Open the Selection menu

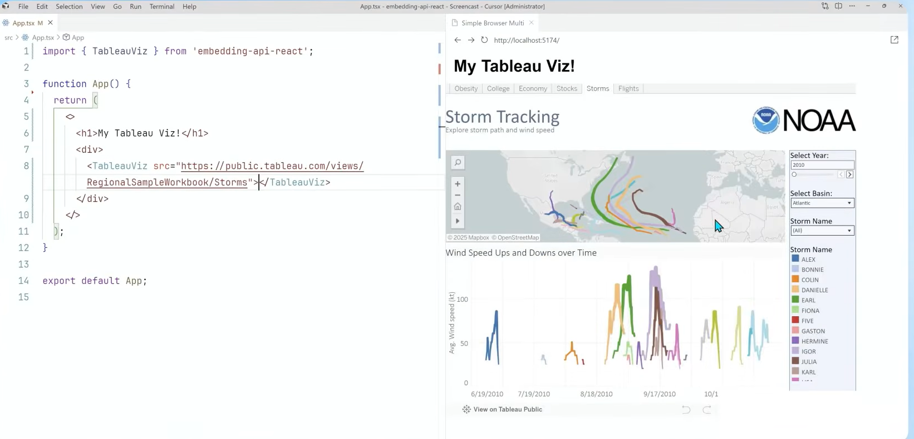pos(69,6)
